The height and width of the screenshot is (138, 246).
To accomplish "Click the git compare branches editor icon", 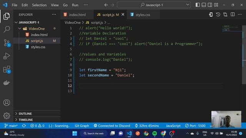I will (225, 15).
